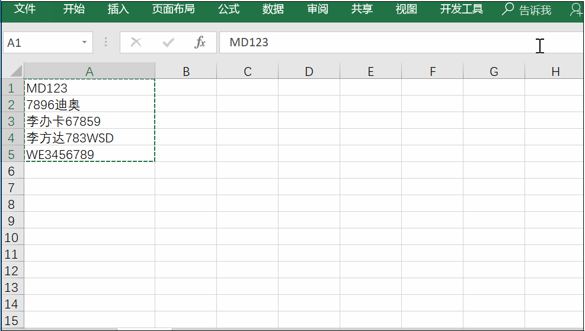
Task: Select the 共享 ribbon tab
Action: coord(362,9)
